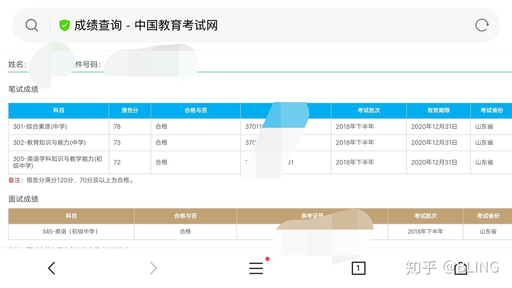Select the 345-英语（初级中学）cell
The image size is (512, 288).
[71, 231]
